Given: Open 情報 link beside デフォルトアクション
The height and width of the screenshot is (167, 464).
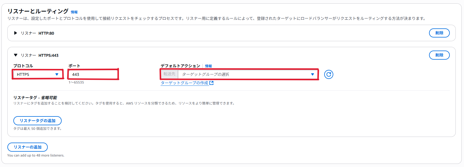Looking at the screenshot, I should point(209,66).
